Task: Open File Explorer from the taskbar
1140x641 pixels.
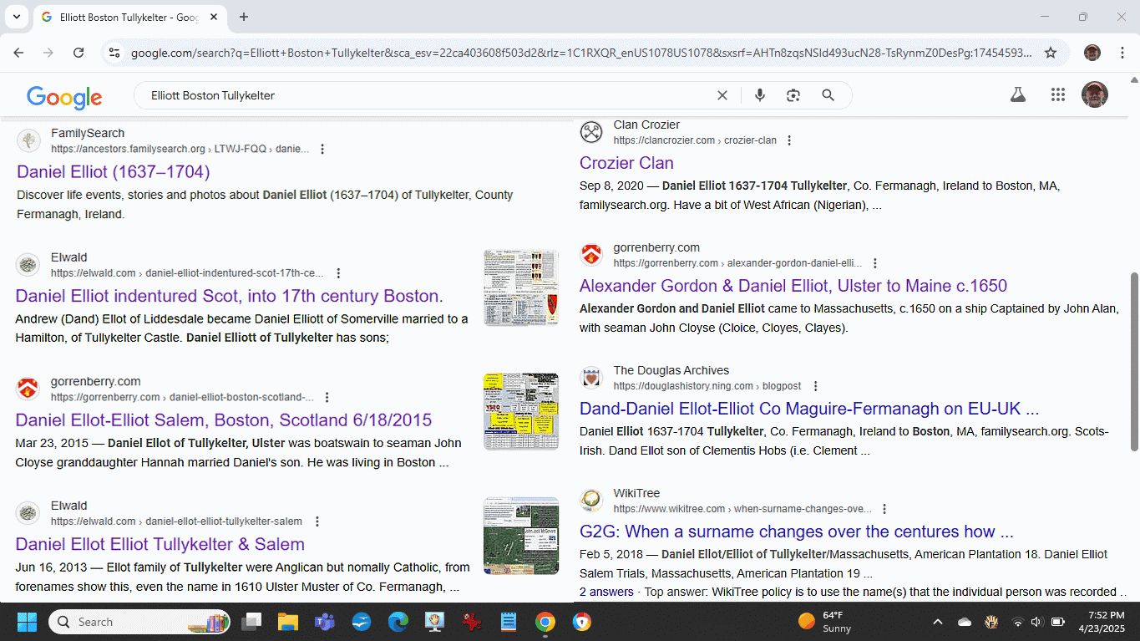Action: pos(288,622)
